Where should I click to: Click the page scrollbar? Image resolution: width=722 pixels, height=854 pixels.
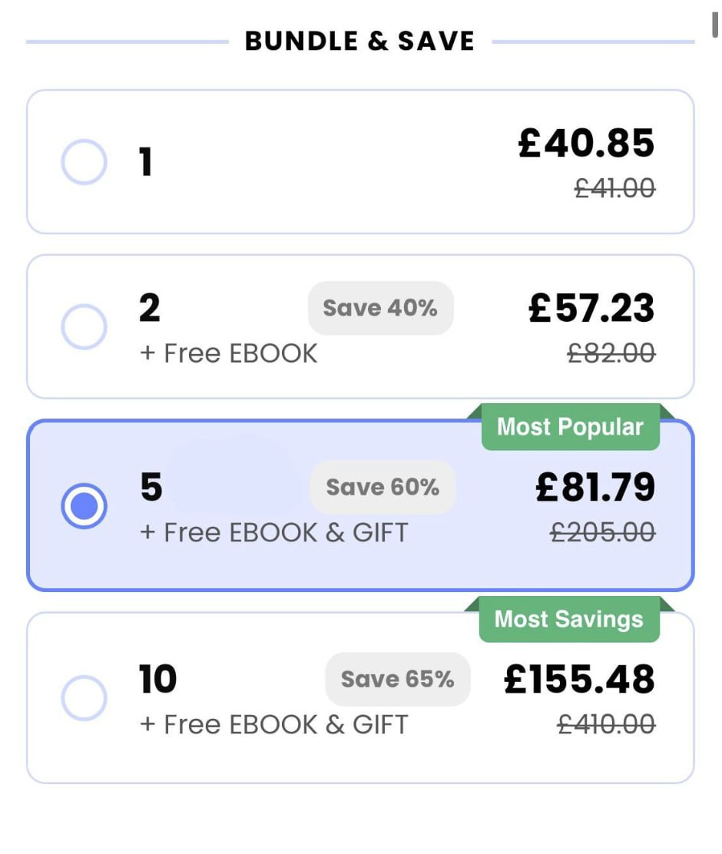click(x=714, y=25)
